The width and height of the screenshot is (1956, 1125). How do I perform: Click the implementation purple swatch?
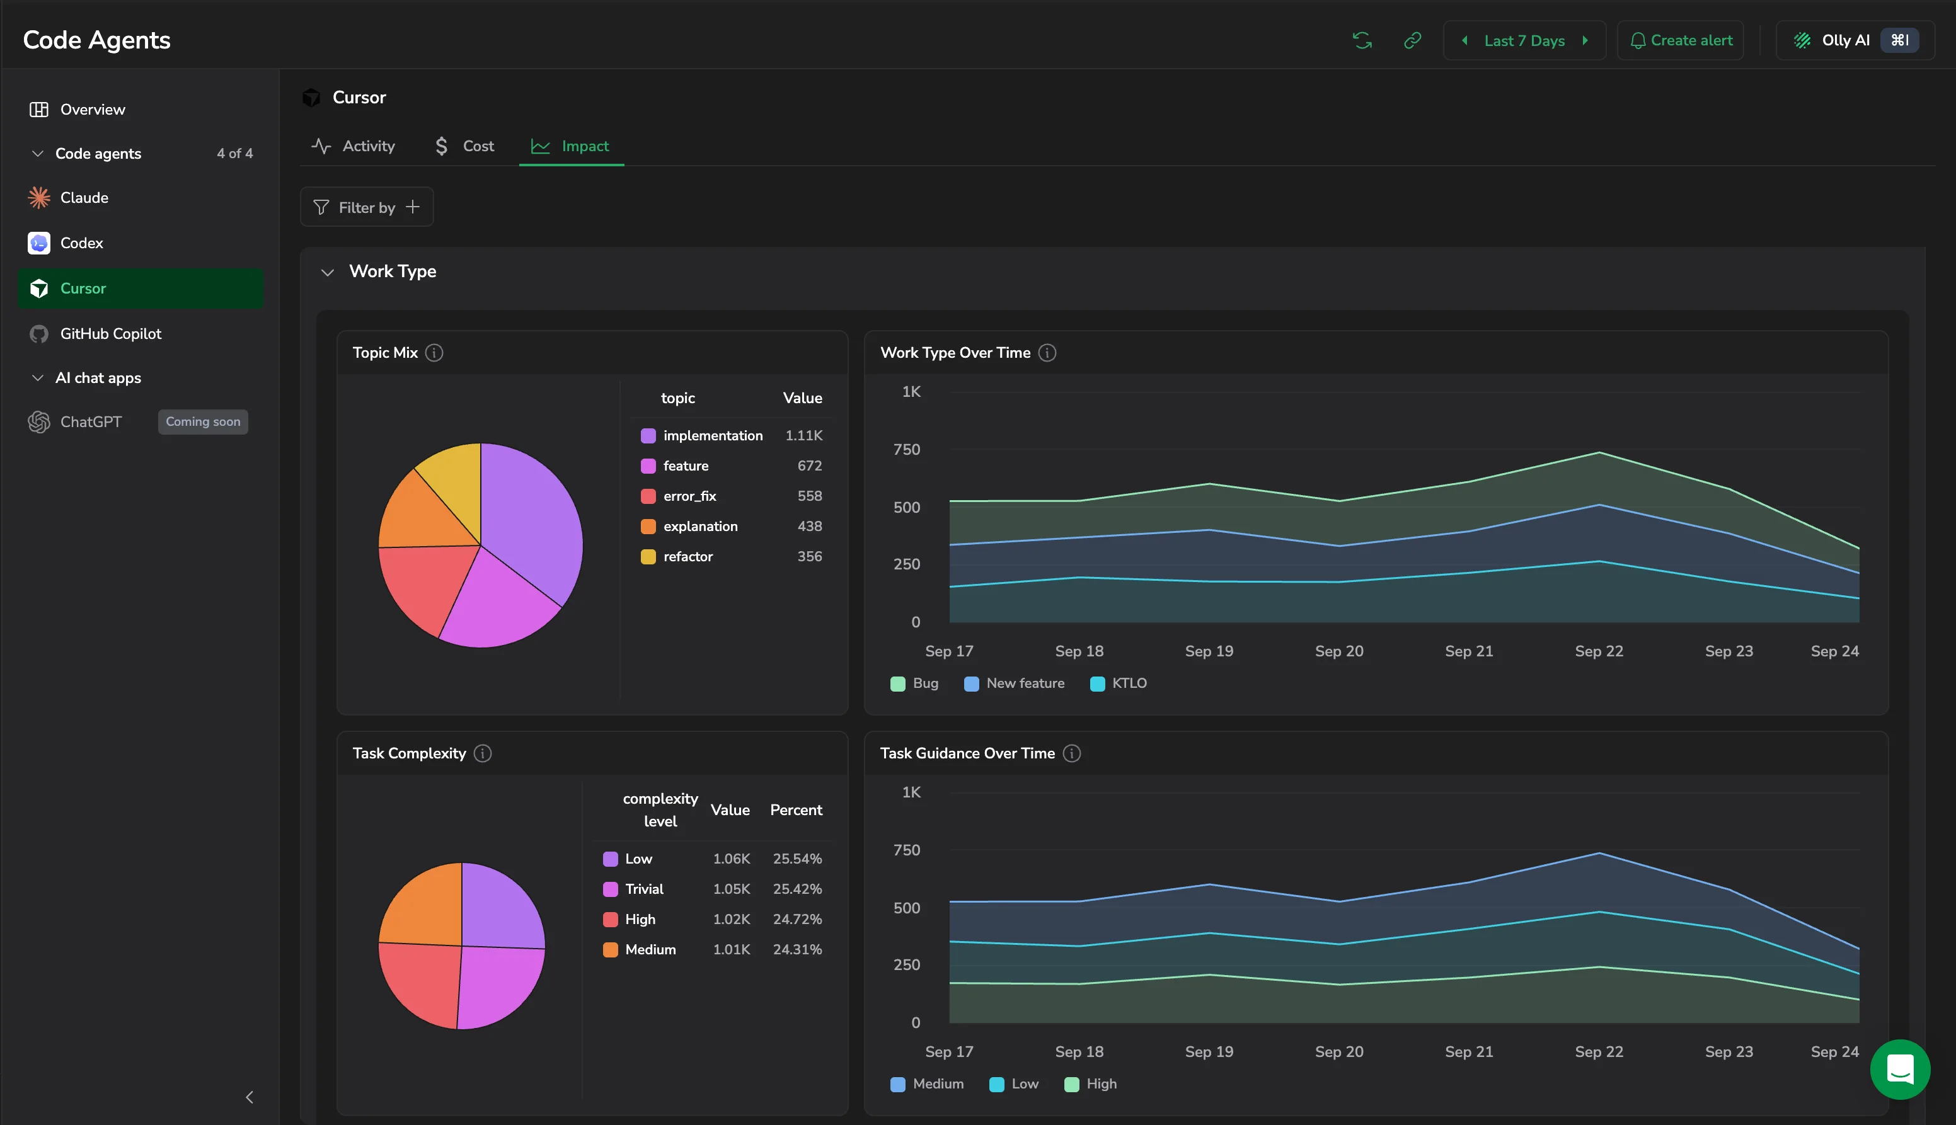click(648, 436)
